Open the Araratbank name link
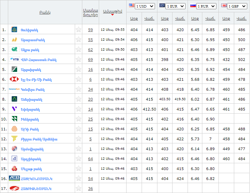Screen dimensions: 250x193 pyautogui.click(x=33, y=40)
